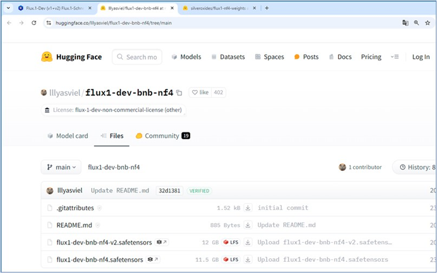
Task: Open the Spaces navigation link
Action: coord(269,57)
